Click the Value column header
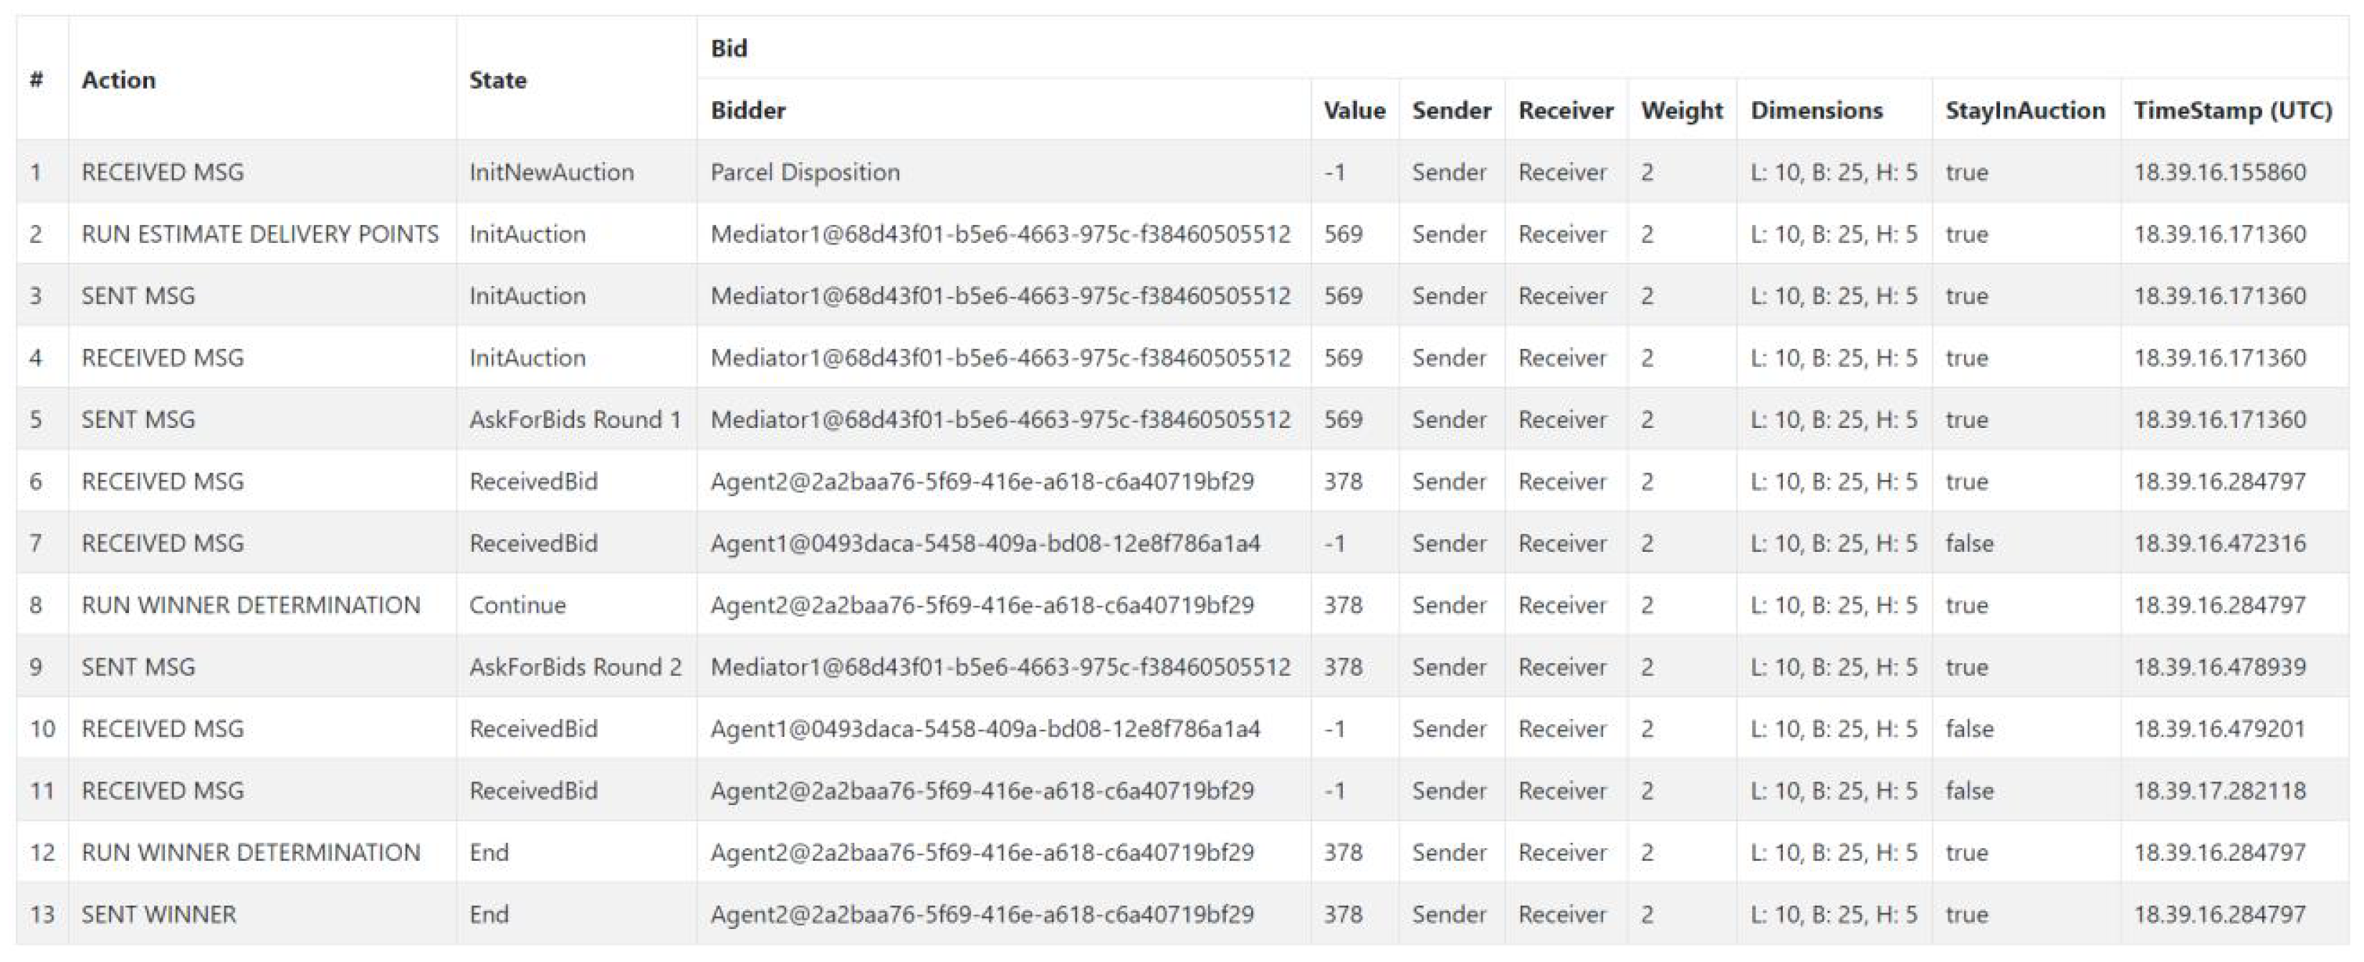 (x=1354, y=110)
